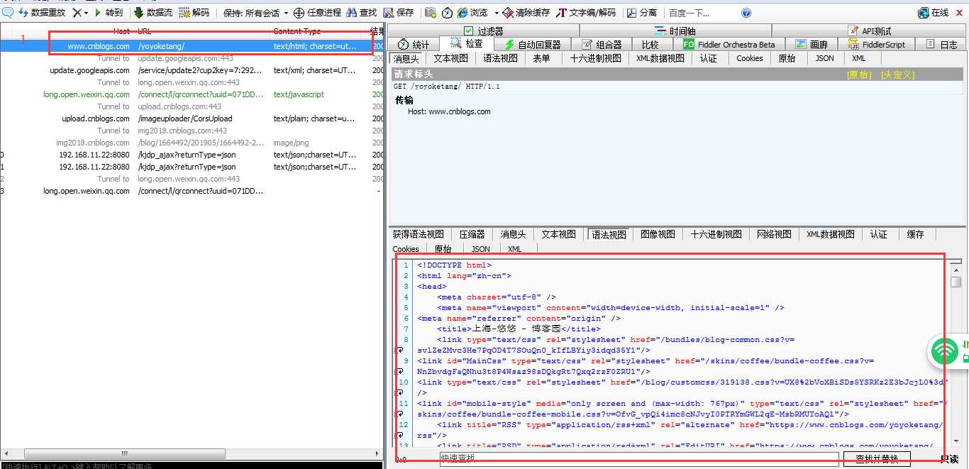This screenshot has width=969, height=469.
Task: Click the 保存 save icon
Action: [389, 13]
